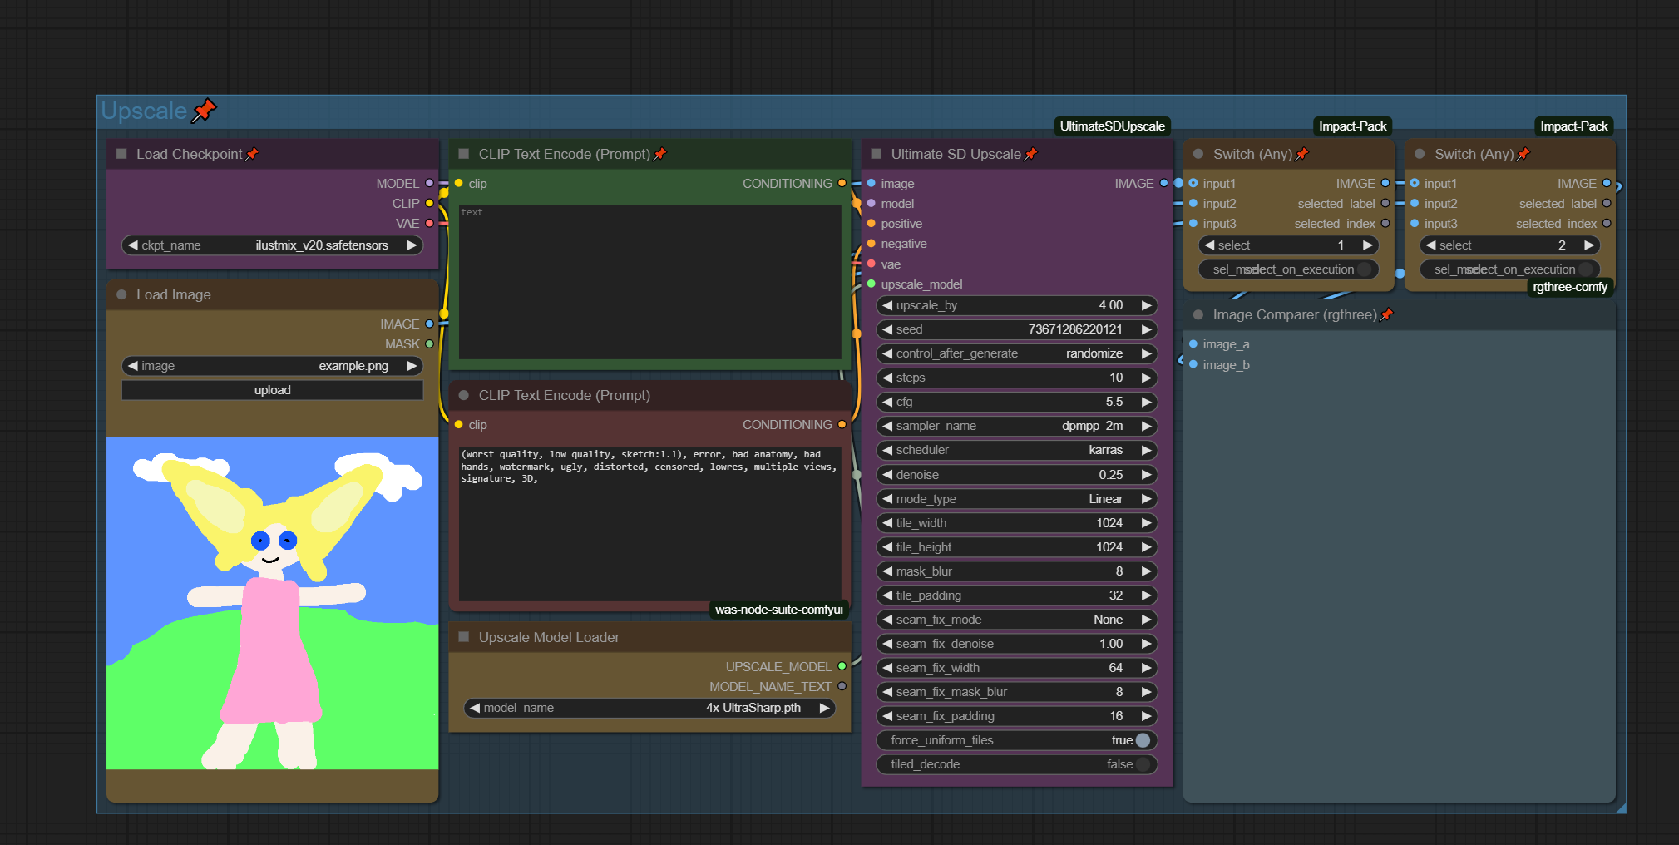Click the pin icon on Ultimate SD Upscale node
The height and width of the screenshot is (845, 1679).
[x=1031, y=154]
